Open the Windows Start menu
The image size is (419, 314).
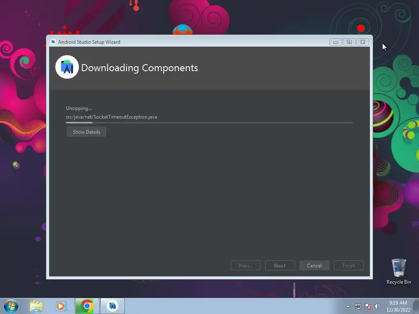[11, 306]
